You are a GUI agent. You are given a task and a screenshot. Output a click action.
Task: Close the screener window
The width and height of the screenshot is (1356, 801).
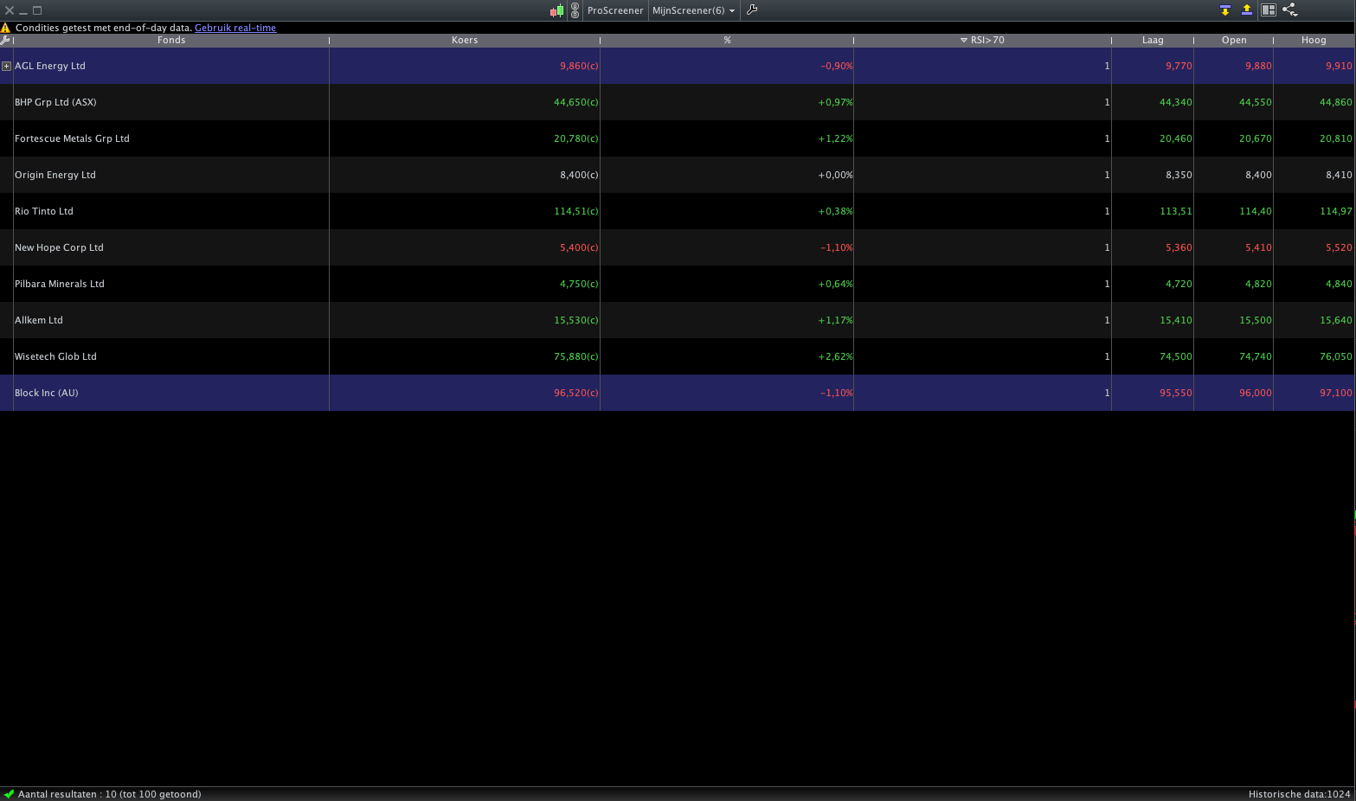(x=10, y=10)
